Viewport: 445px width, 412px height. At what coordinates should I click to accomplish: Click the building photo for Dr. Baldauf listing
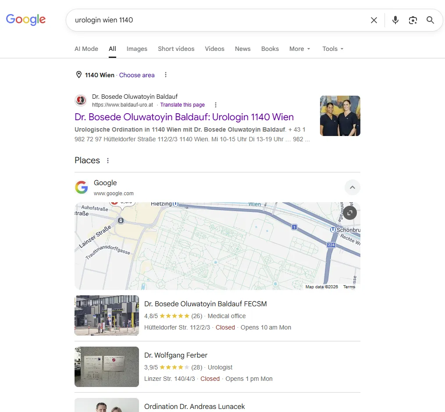107,315
